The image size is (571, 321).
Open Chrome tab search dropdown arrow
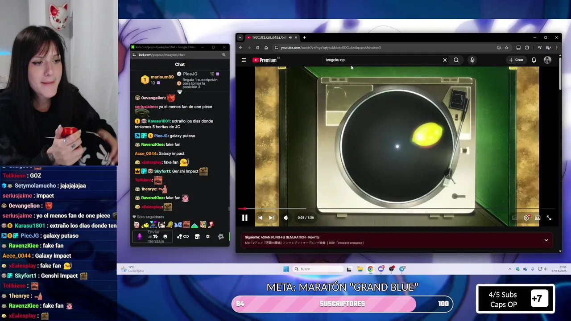(x=240, y=37)
